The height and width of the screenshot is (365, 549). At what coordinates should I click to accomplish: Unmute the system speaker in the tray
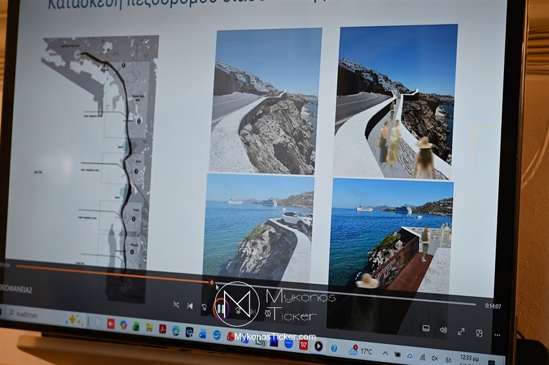click(x=435, y=358)
